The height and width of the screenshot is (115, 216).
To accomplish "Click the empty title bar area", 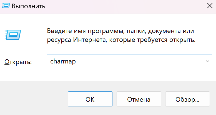I will click(x=125, y=6).
